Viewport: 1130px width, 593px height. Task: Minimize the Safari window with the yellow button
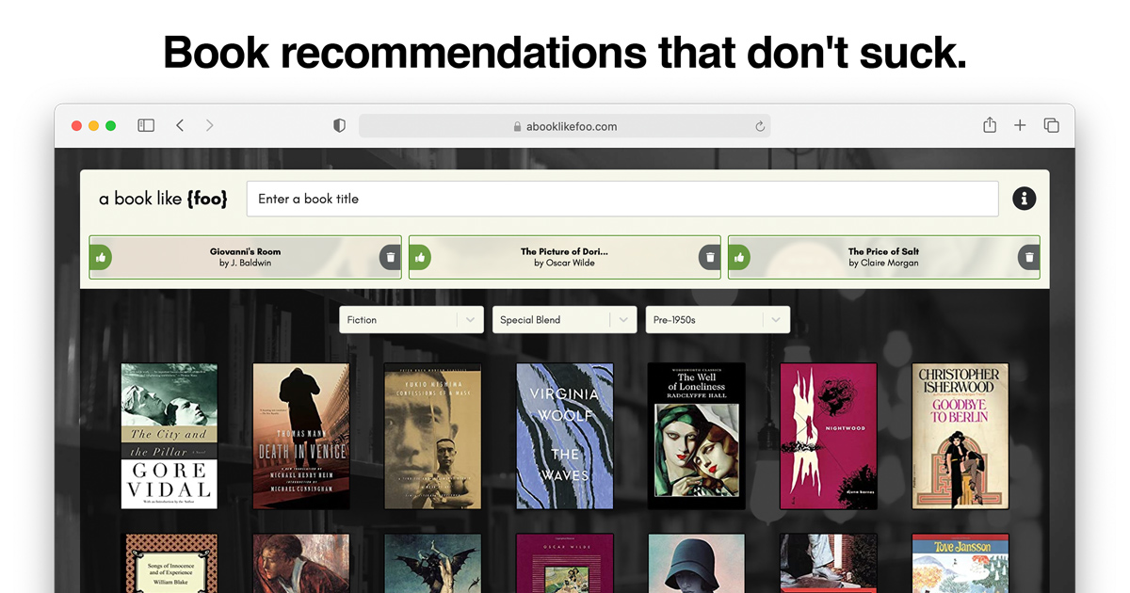[x=94, y=125]
